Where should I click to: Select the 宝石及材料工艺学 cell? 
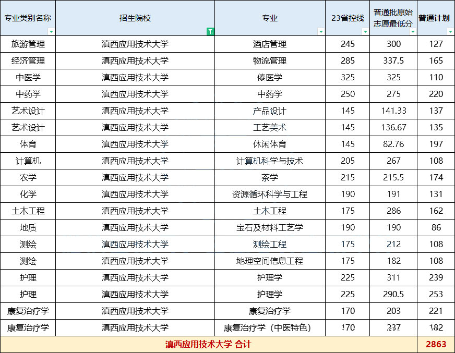[x=269, y=228]
